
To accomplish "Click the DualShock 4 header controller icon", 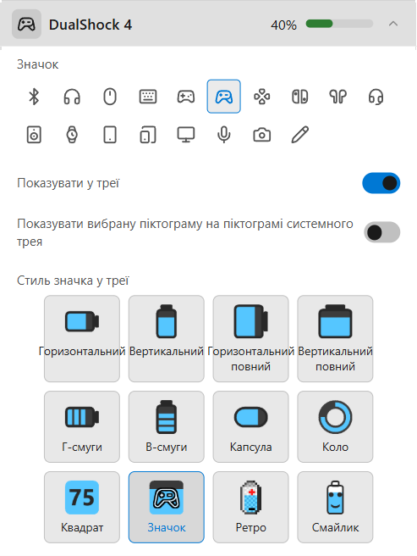I will pos(26,25).
